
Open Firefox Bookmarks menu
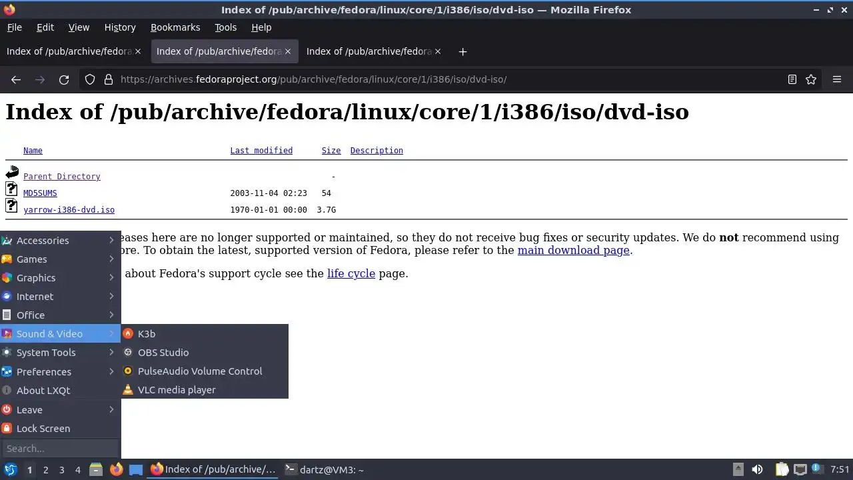pyautogui.click(x=175, y=27)
